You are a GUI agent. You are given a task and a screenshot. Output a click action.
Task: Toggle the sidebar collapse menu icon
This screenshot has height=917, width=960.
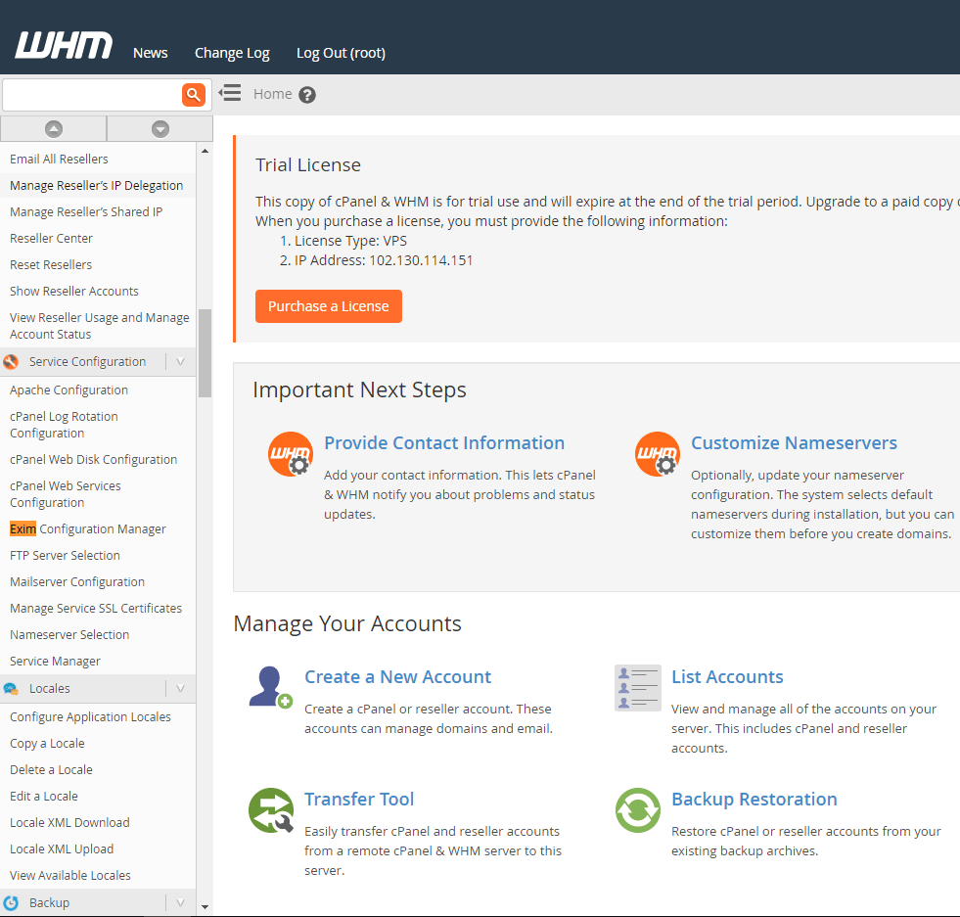230,94
